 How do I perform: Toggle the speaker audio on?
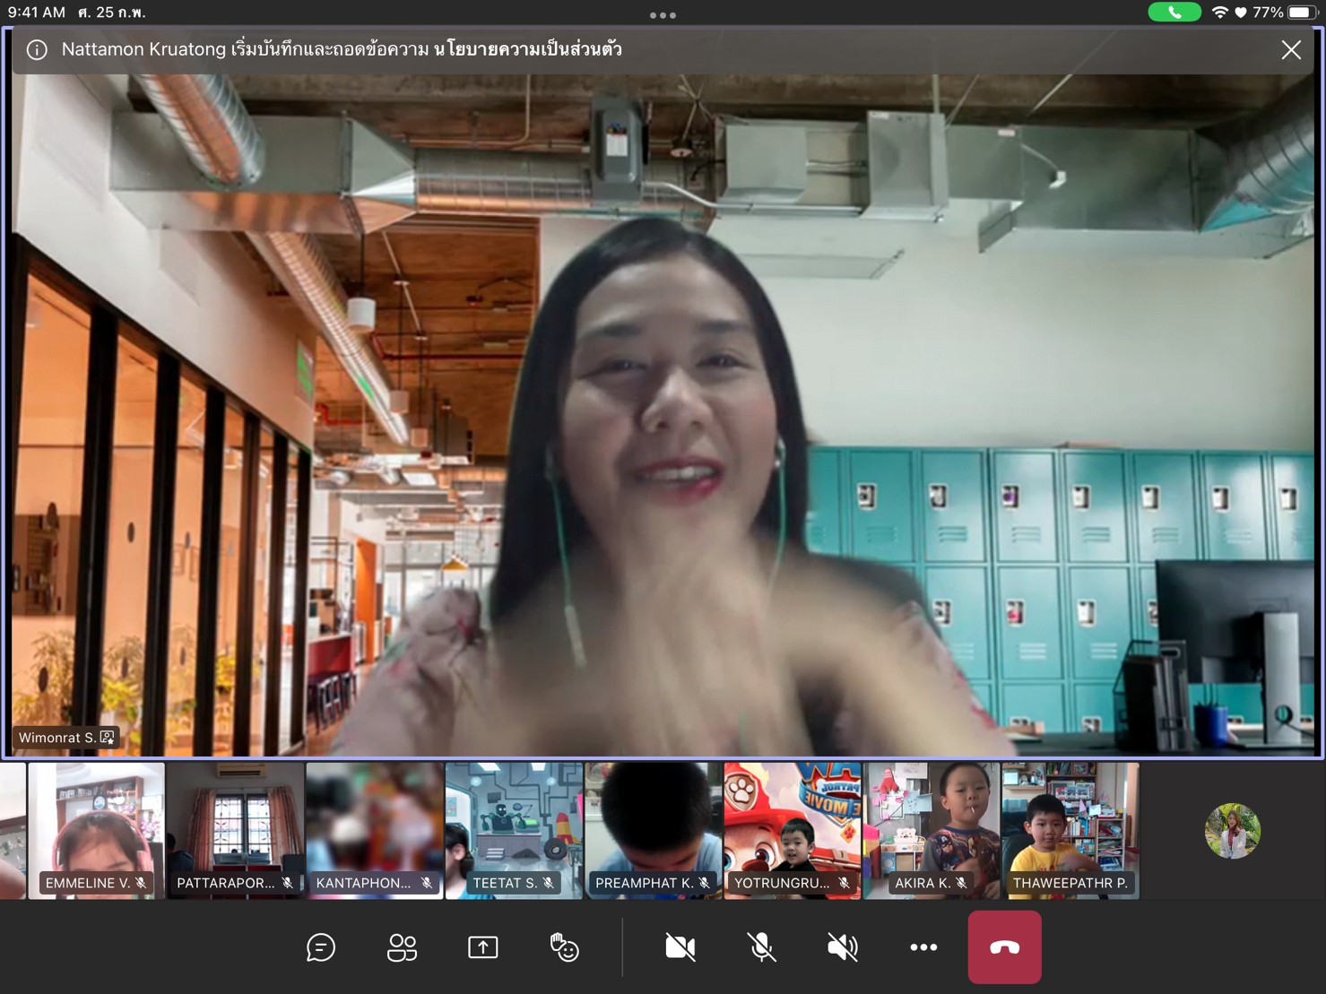click(x=842, y=947)
